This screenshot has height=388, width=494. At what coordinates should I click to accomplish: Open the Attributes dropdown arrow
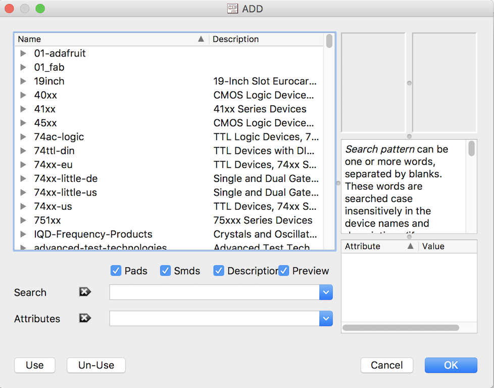coord(326,318)
